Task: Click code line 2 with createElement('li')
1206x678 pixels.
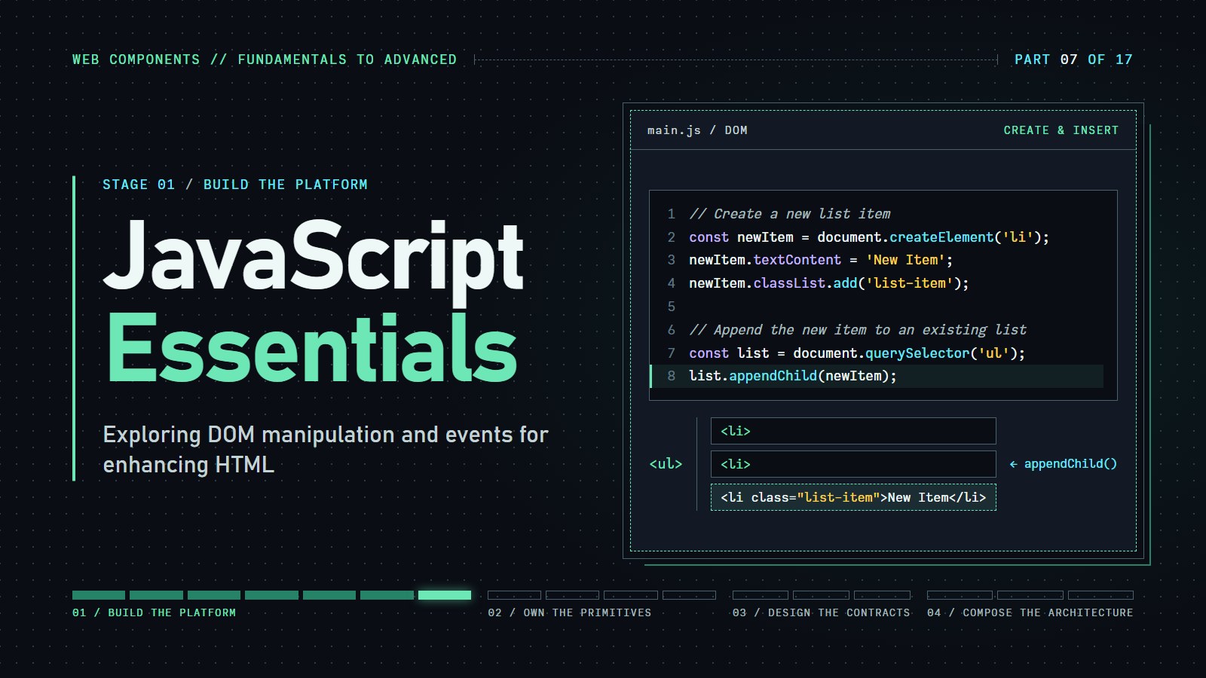Action: point(869,237)
